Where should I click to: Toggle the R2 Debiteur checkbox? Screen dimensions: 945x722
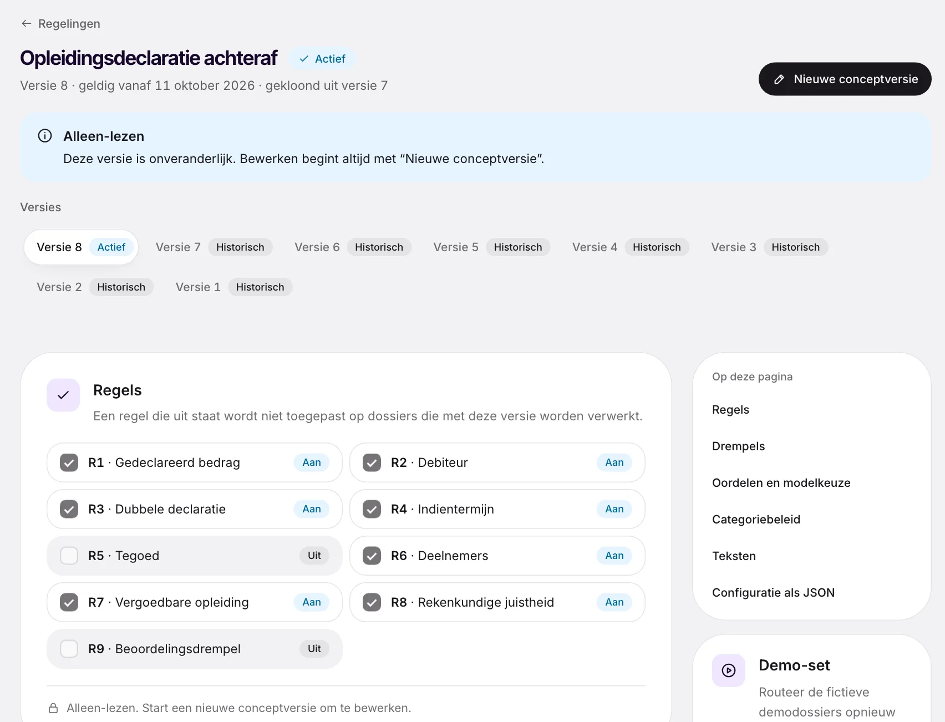372,462
